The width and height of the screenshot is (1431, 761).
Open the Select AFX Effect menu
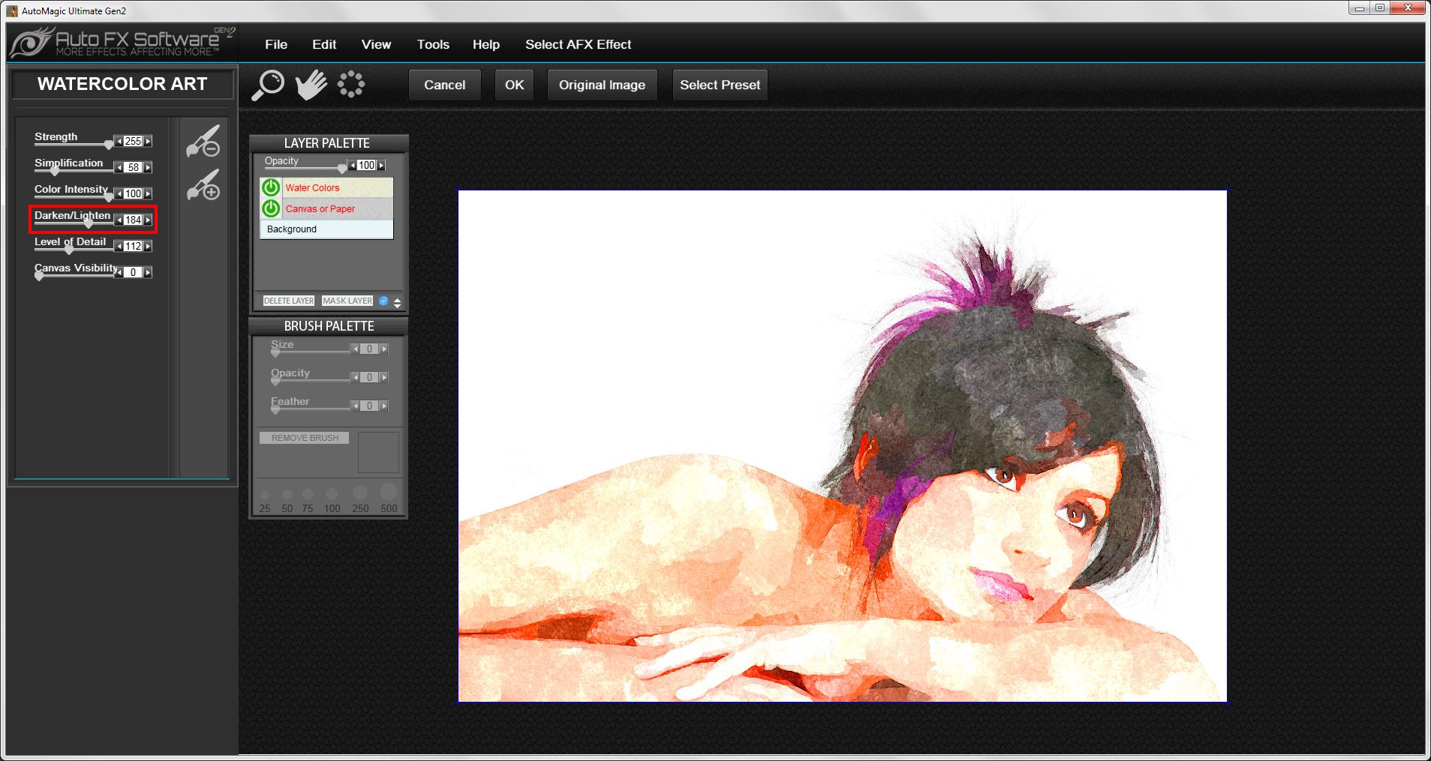578,44
